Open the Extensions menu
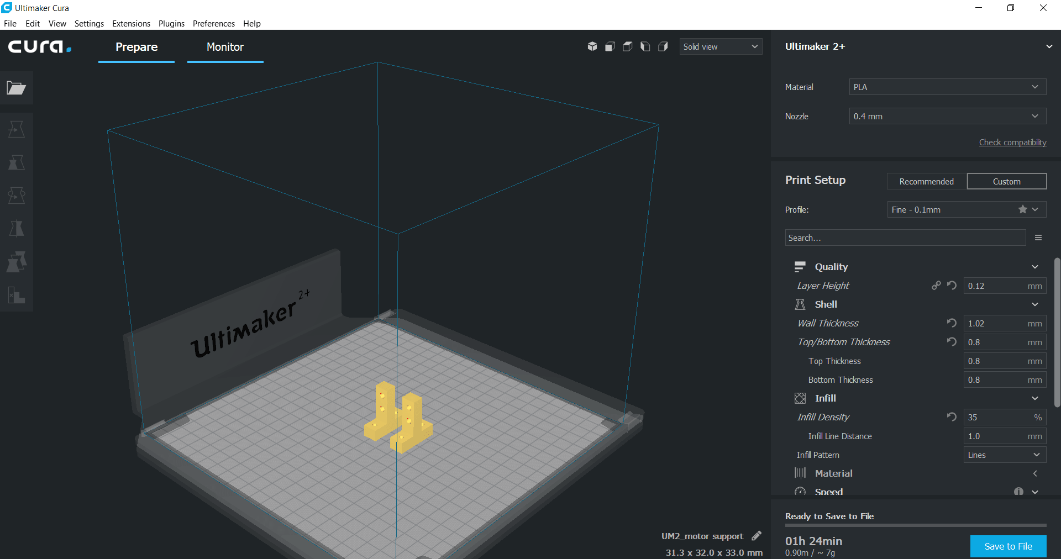Image resolution: width=1061 pixels, height=559 pixels. pyautogui.click(x=131, y=23)
